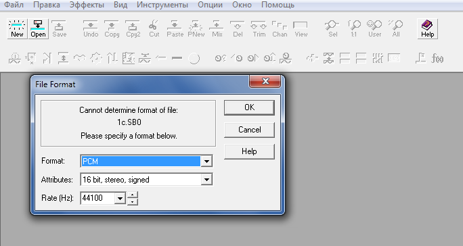Click the Save toolbar icon
The height and width of the screenshot is (246, 463).
[x=59, y=28]
